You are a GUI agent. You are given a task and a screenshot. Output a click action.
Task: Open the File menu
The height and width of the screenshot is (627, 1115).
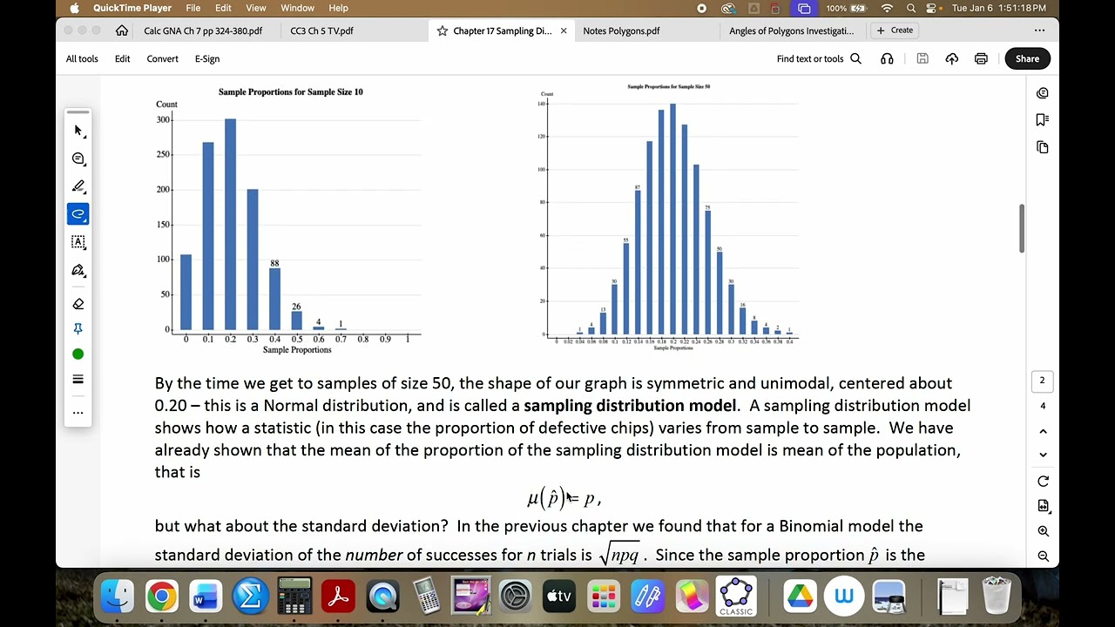click(193, 8)
